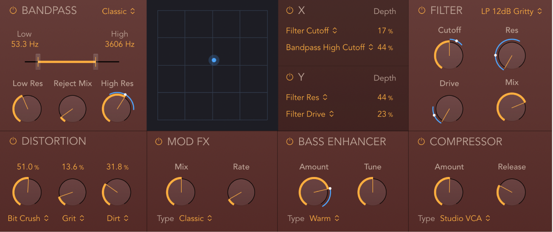Click the Bass Enhancer Warm type selector
This screenshot has width=553, height=232.
pos(325,218)
